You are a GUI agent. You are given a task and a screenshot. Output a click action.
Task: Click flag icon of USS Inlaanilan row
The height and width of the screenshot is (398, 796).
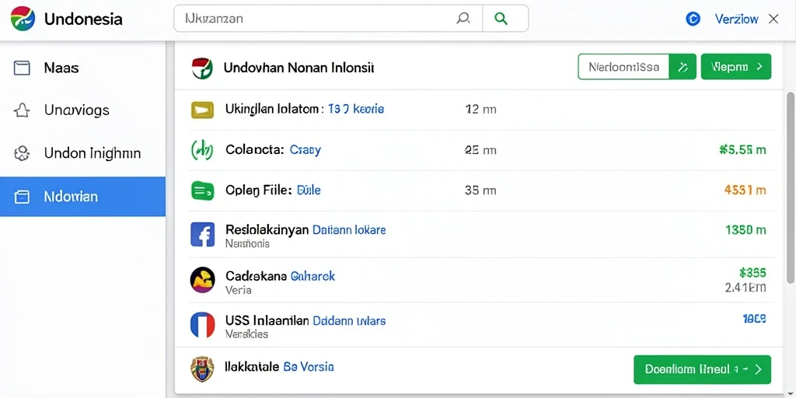click(202, 325)
